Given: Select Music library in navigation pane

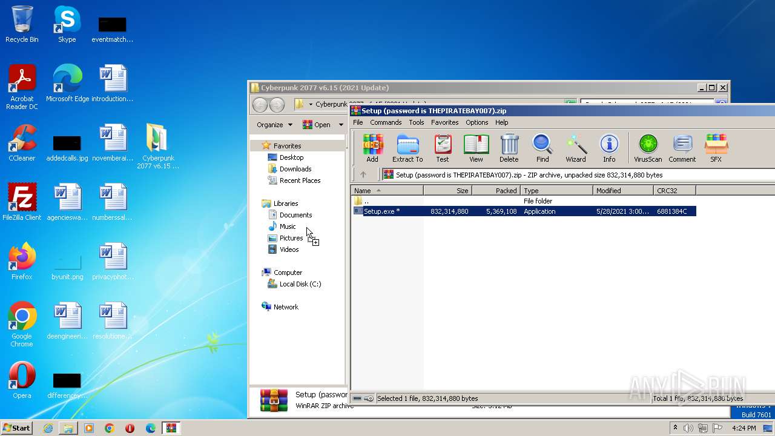Looking at the screenshot, I should 288,226.
